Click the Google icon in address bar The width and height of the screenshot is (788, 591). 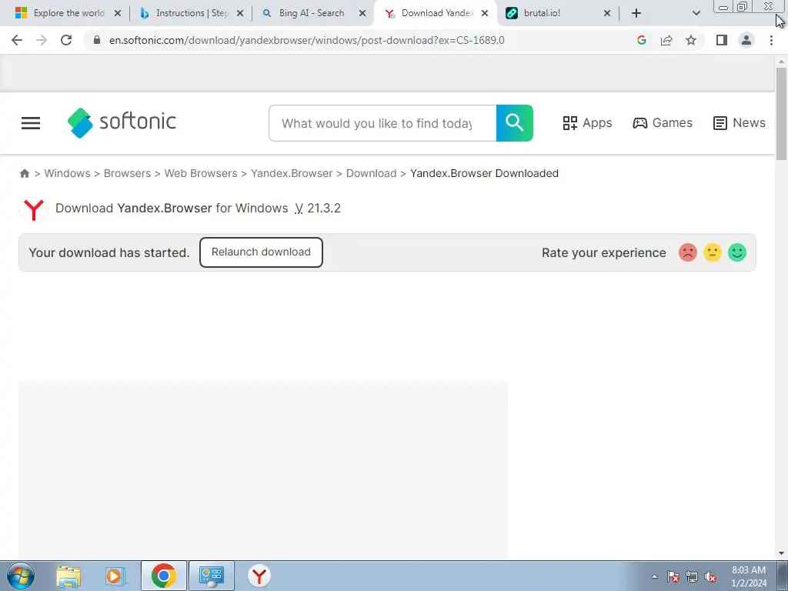click(641, 40)
